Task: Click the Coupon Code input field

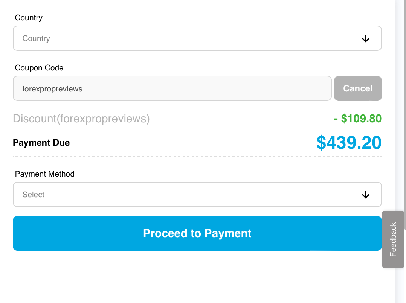Action: [172, 89]
